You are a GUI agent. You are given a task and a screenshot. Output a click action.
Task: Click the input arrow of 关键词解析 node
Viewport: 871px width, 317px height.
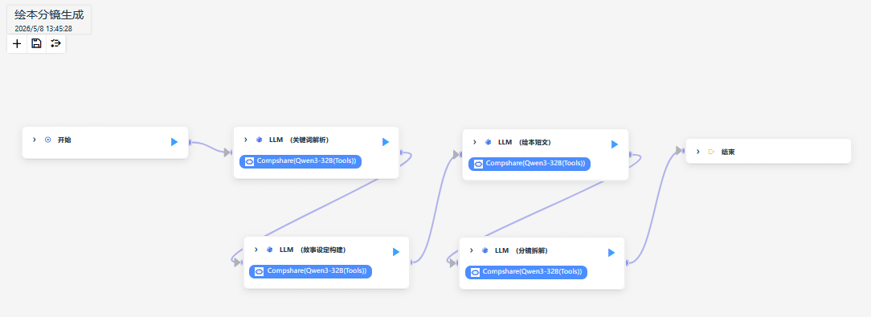[x=227, y=152]
